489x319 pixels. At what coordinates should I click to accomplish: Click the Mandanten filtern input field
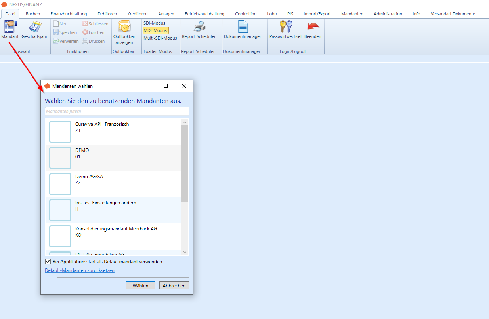pyautogui.click(x=117, y=111)
